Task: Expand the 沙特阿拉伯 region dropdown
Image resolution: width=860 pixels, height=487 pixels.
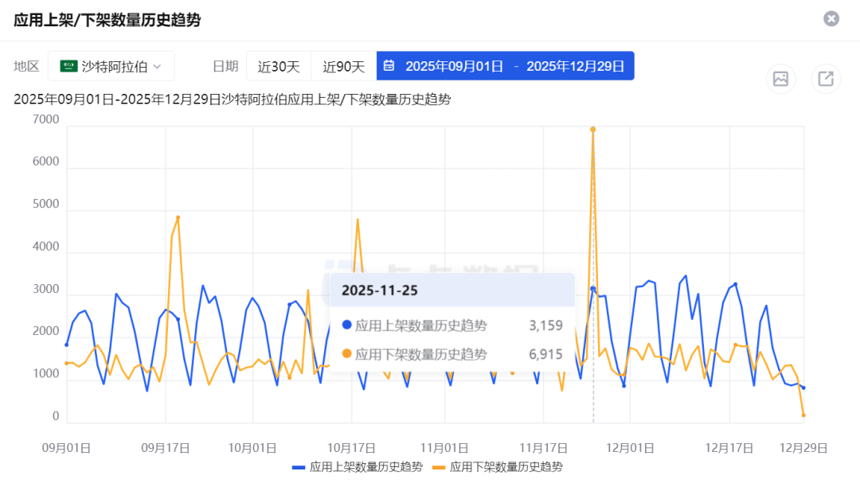Action: [x=111, y=66]
